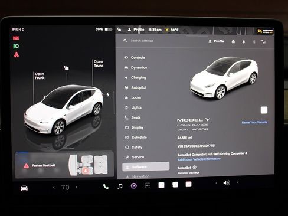Viewport: 288px width, 216px height.
Task: Toggle the unlock padlock above the car
Action: 66,68
